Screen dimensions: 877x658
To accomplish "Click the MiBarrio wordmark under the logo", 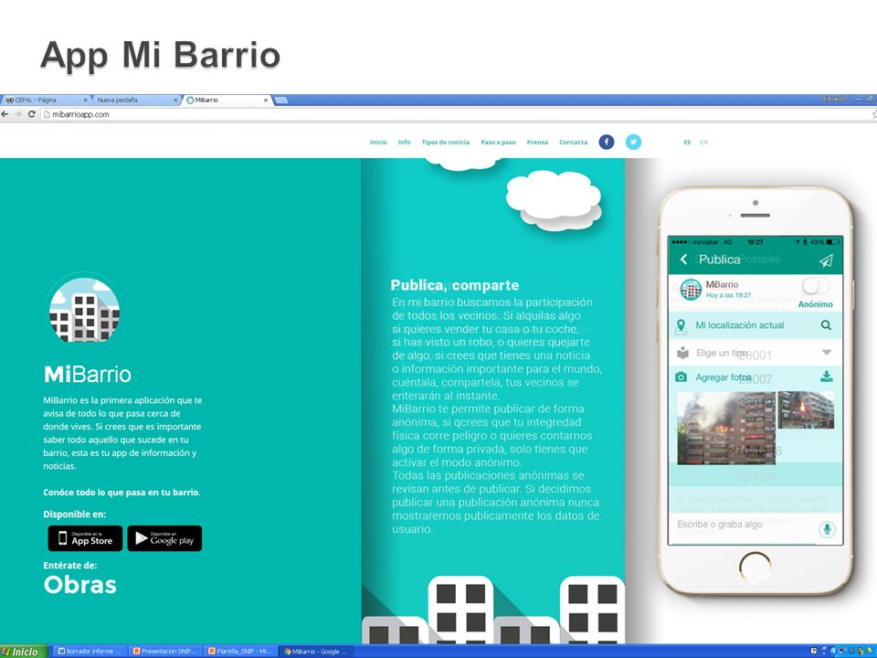I will pyautogui.click(x=88, y=375).
